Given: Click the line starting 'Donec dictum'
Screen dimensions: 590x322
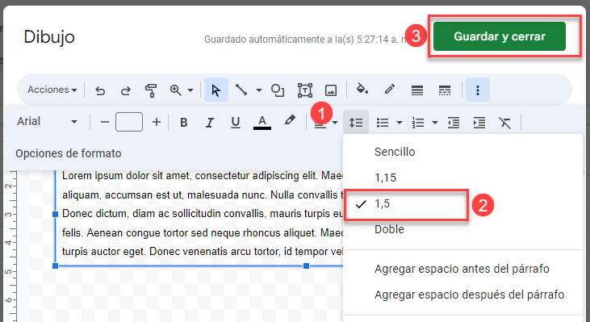Looking at the screenshot, I should click(203, 214).
